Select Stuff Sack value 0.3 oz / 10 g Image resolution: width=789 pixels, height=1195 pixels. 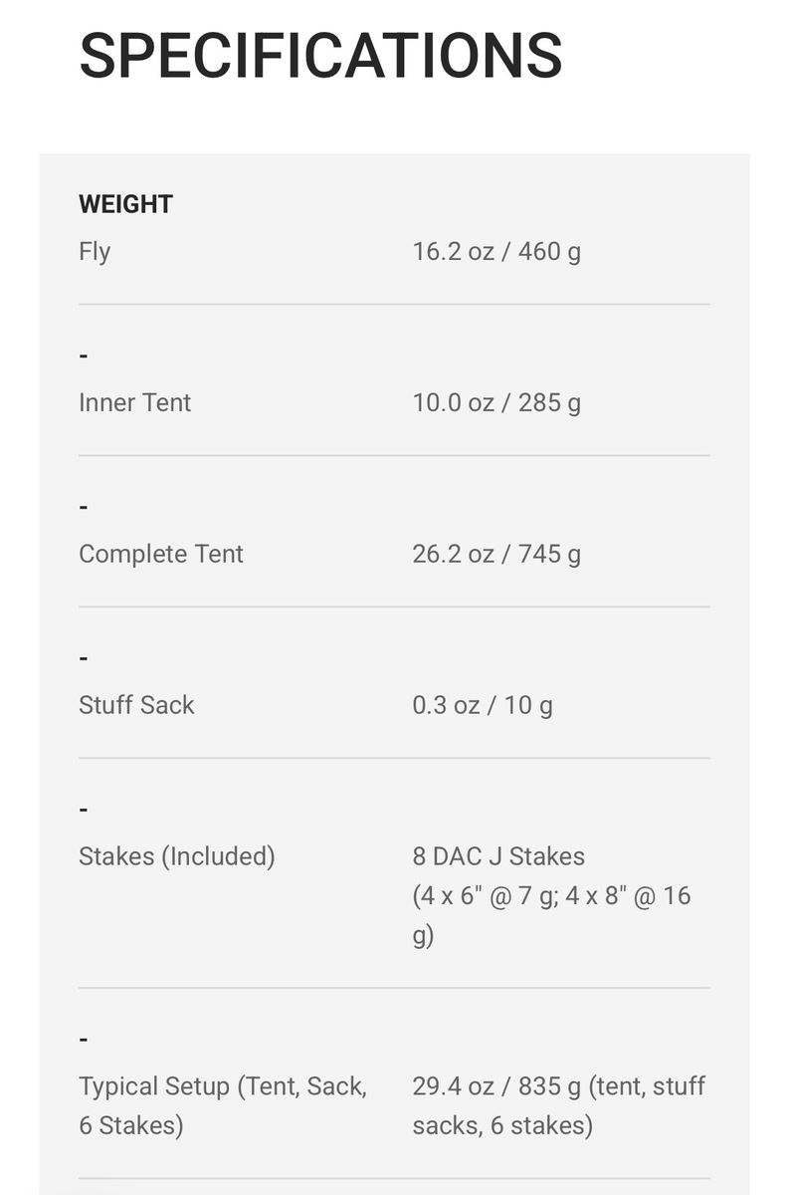tap(483, 705)
